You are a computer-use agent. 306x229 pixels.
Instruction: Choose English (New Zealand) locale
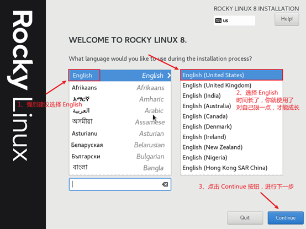(x=231, y=147)
